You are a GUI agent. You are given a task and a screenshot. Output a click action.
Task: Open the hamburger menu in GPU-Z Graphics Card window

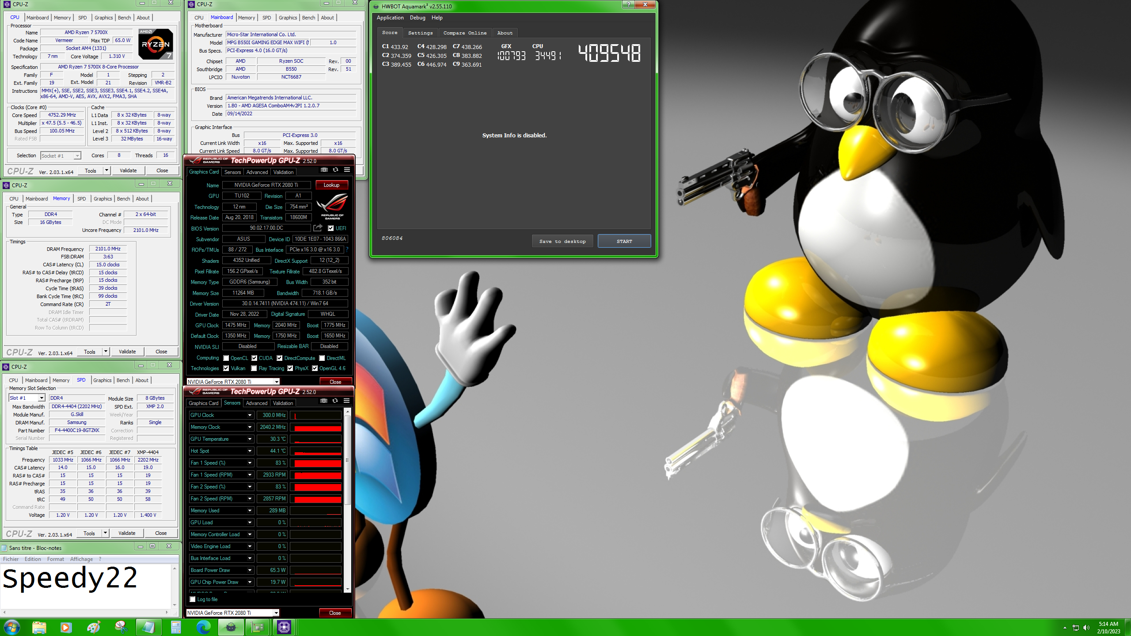point(347,170)
